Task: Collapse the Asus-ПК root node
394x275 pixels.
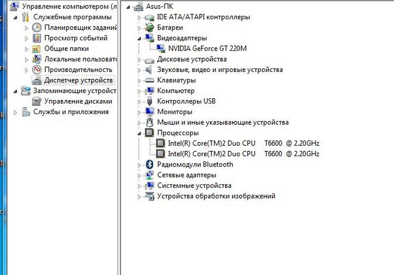Action: [x=129, y=7]
